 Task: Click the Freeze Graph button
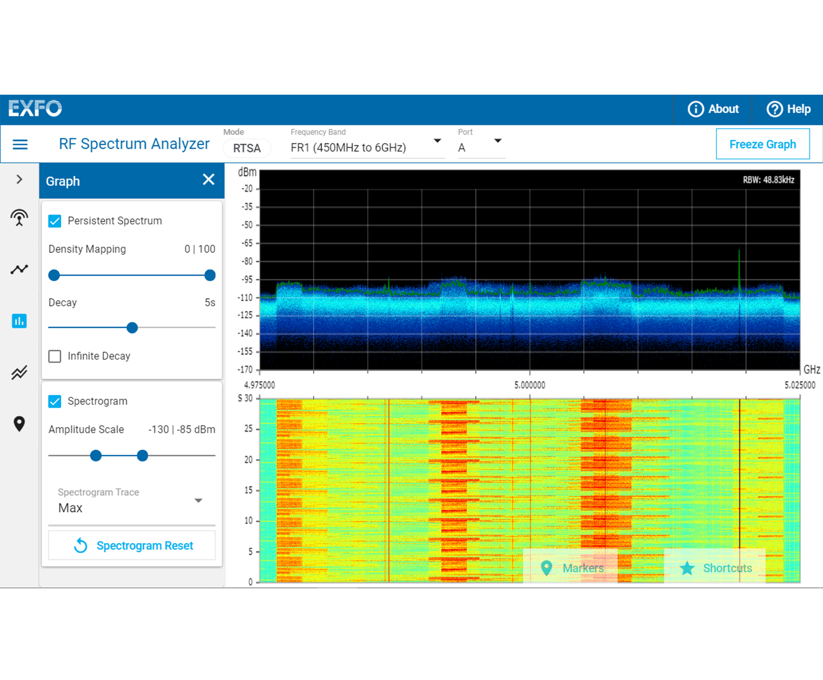coord(763,144)
